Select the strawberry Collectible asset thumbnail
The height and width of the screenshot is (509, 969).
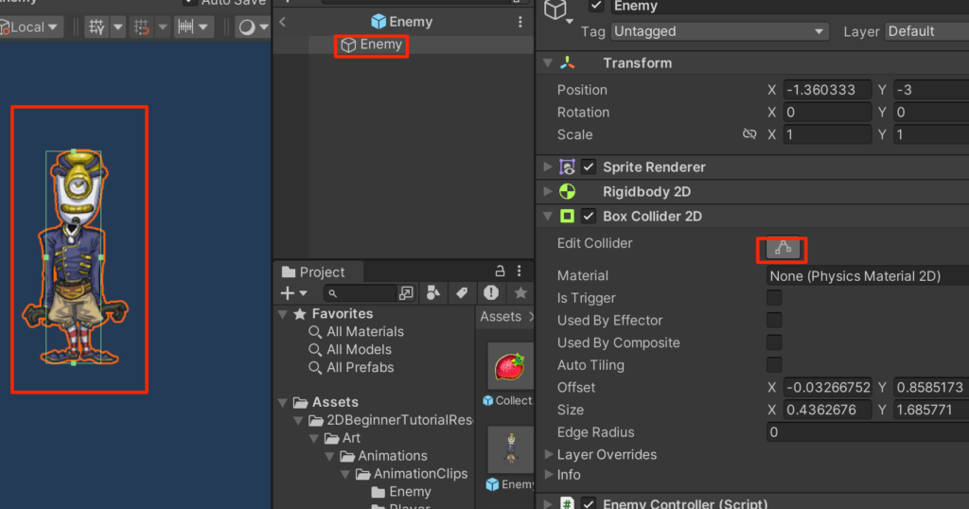pos(509,366)
